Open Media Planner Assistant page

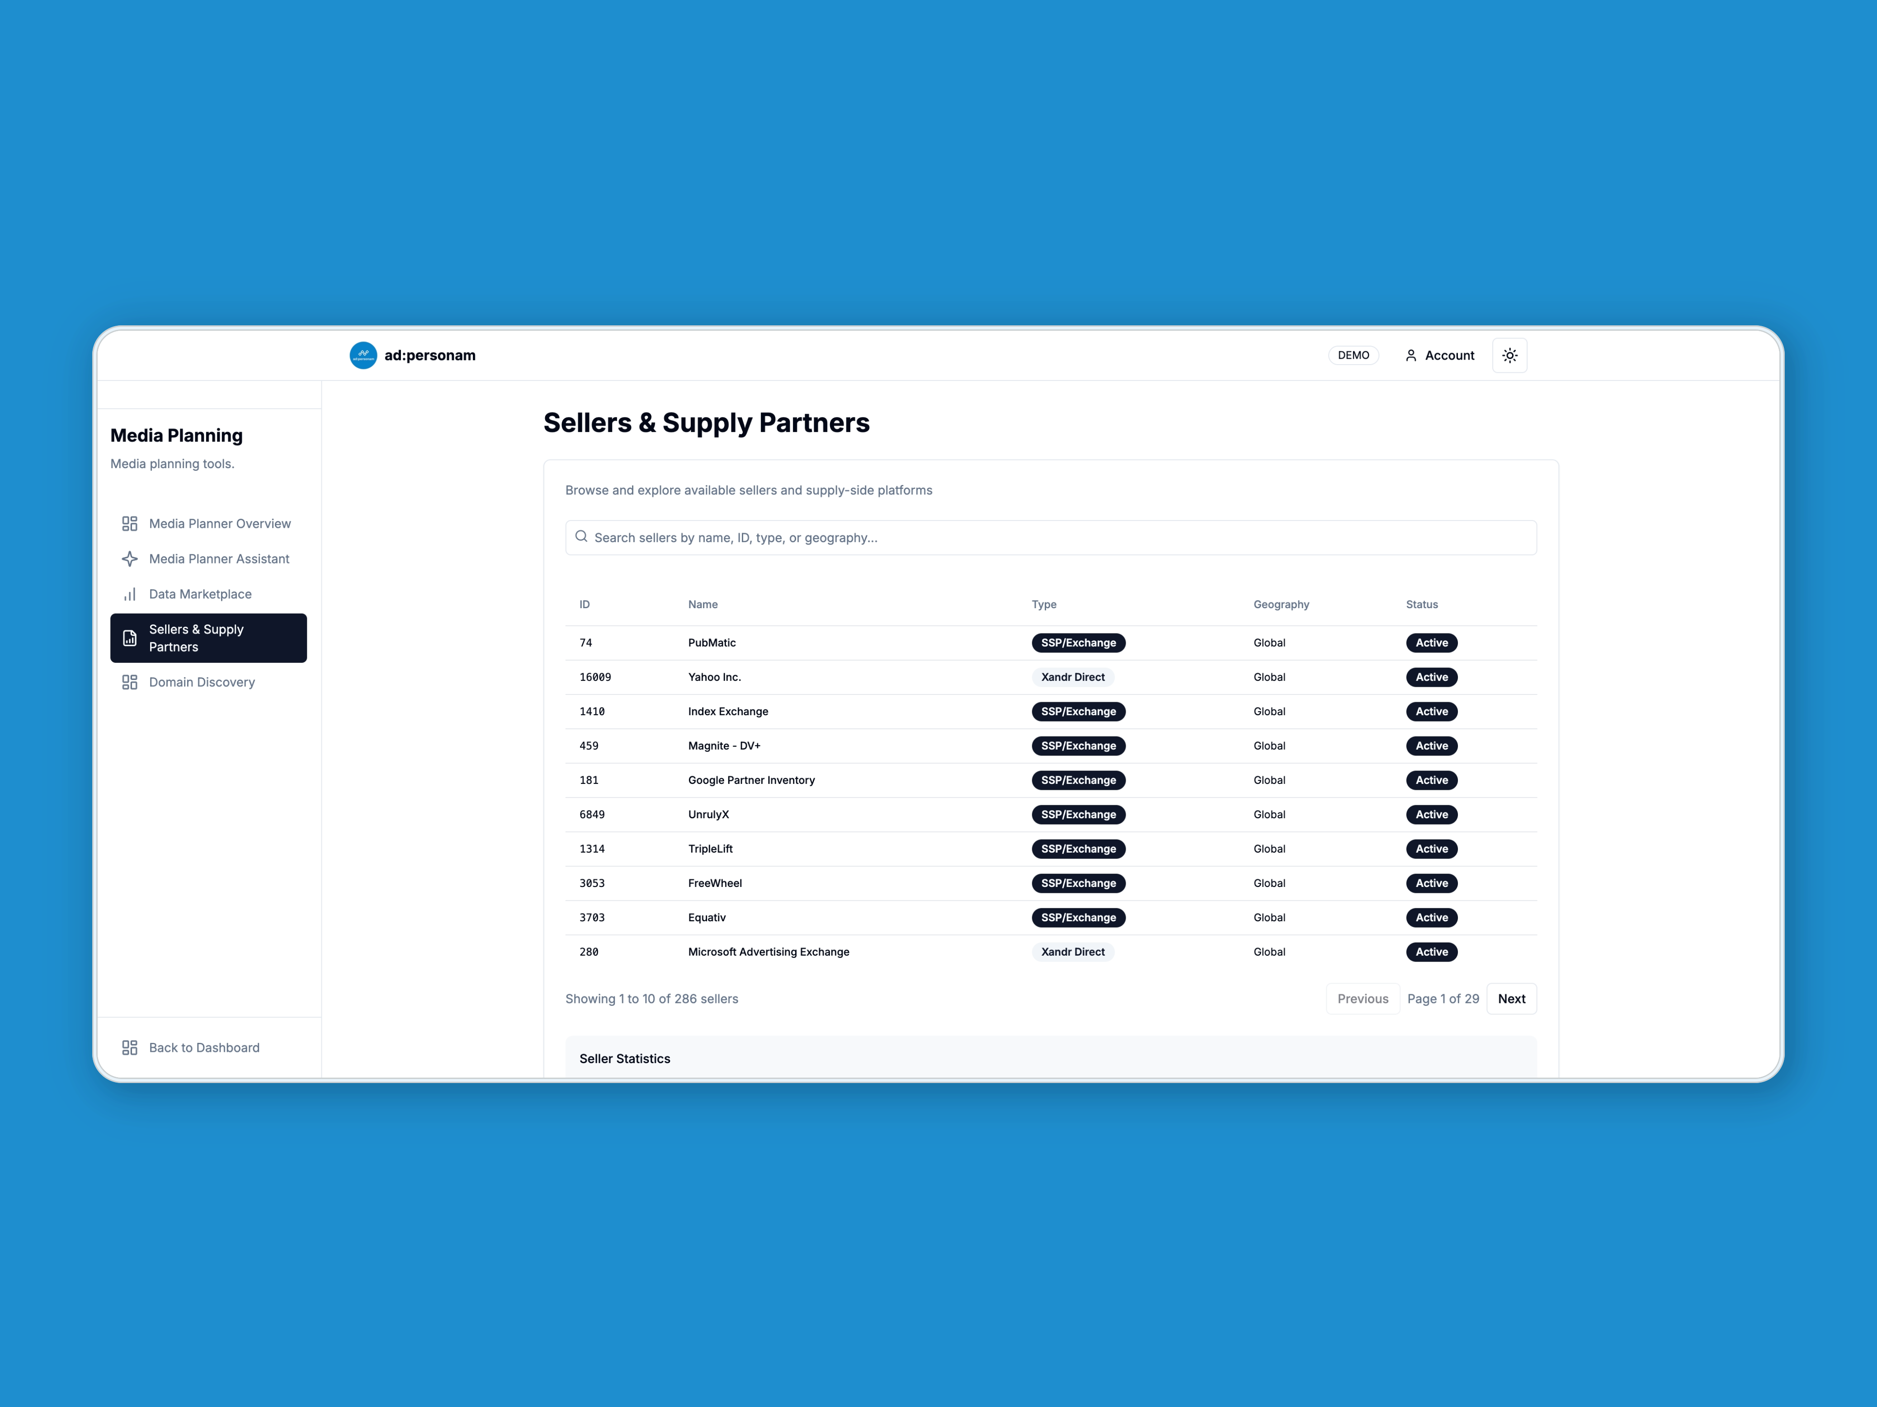209,559
